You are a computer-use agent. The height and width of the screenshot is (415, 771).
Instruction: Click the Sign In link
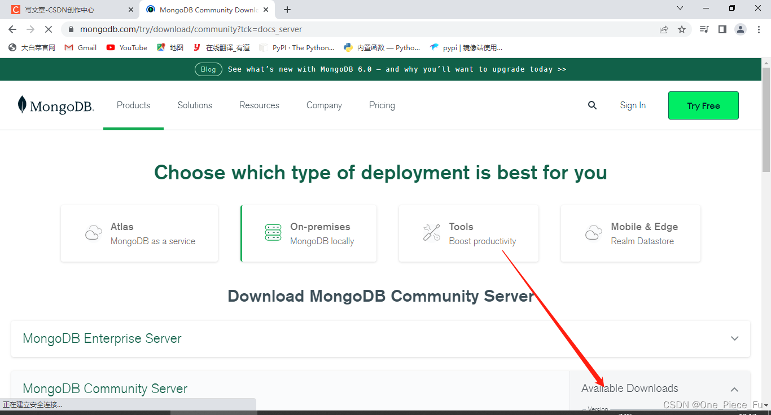633,105
